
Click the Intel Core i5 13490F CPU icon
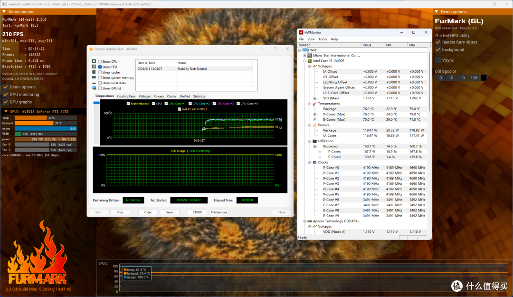point(310,60)
